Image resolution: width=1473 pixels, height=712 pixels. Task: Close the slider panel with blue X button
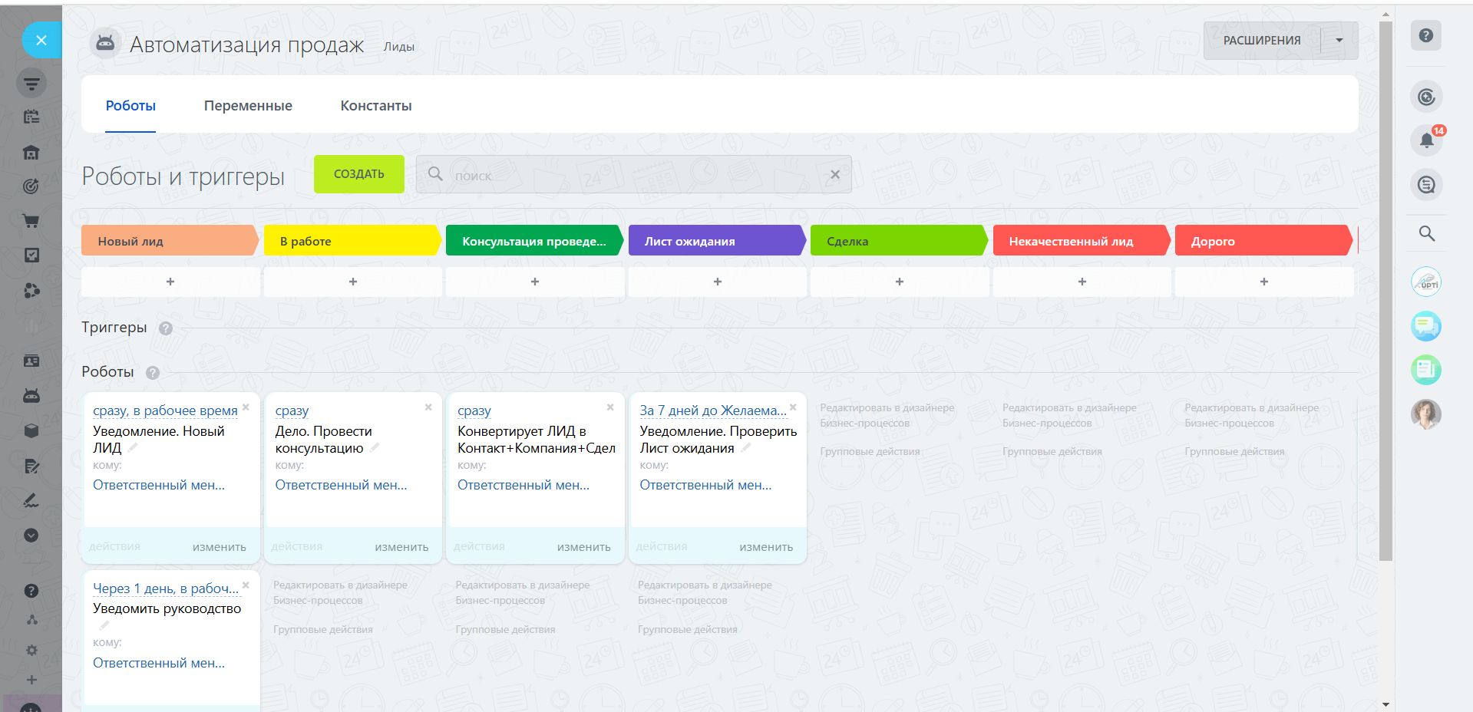click(x=41, y=40)
